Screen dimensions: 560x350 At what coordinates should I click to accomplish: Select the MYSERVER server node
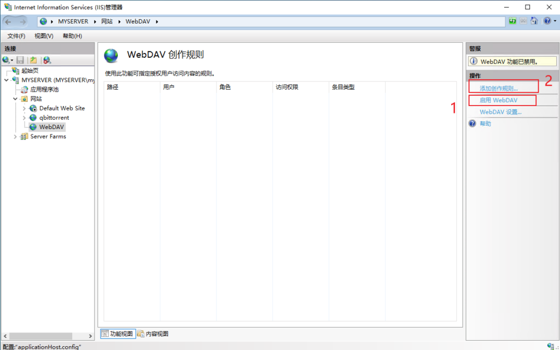pos(57,80)
